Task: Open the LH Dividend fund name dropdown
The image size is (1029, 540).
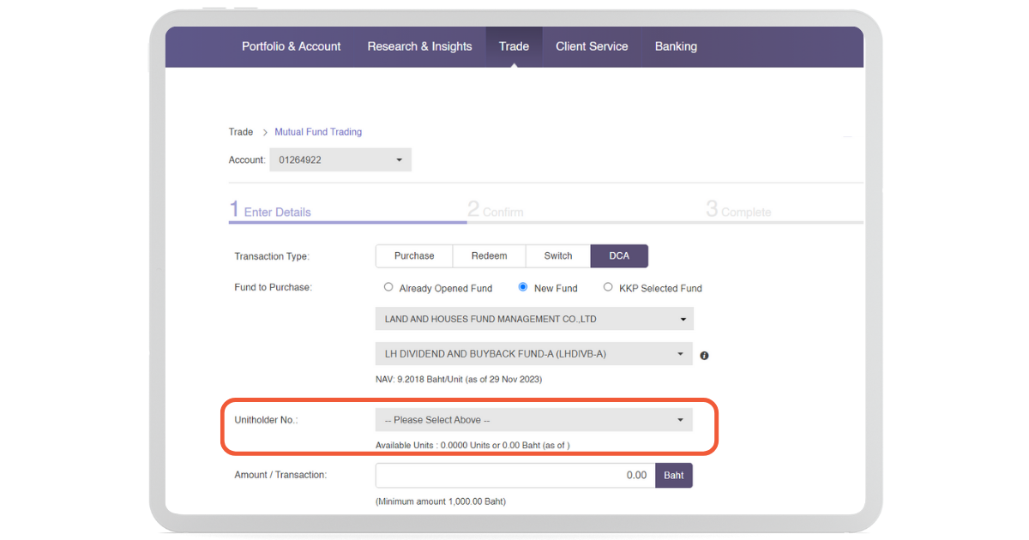Action: pos(533,353)
